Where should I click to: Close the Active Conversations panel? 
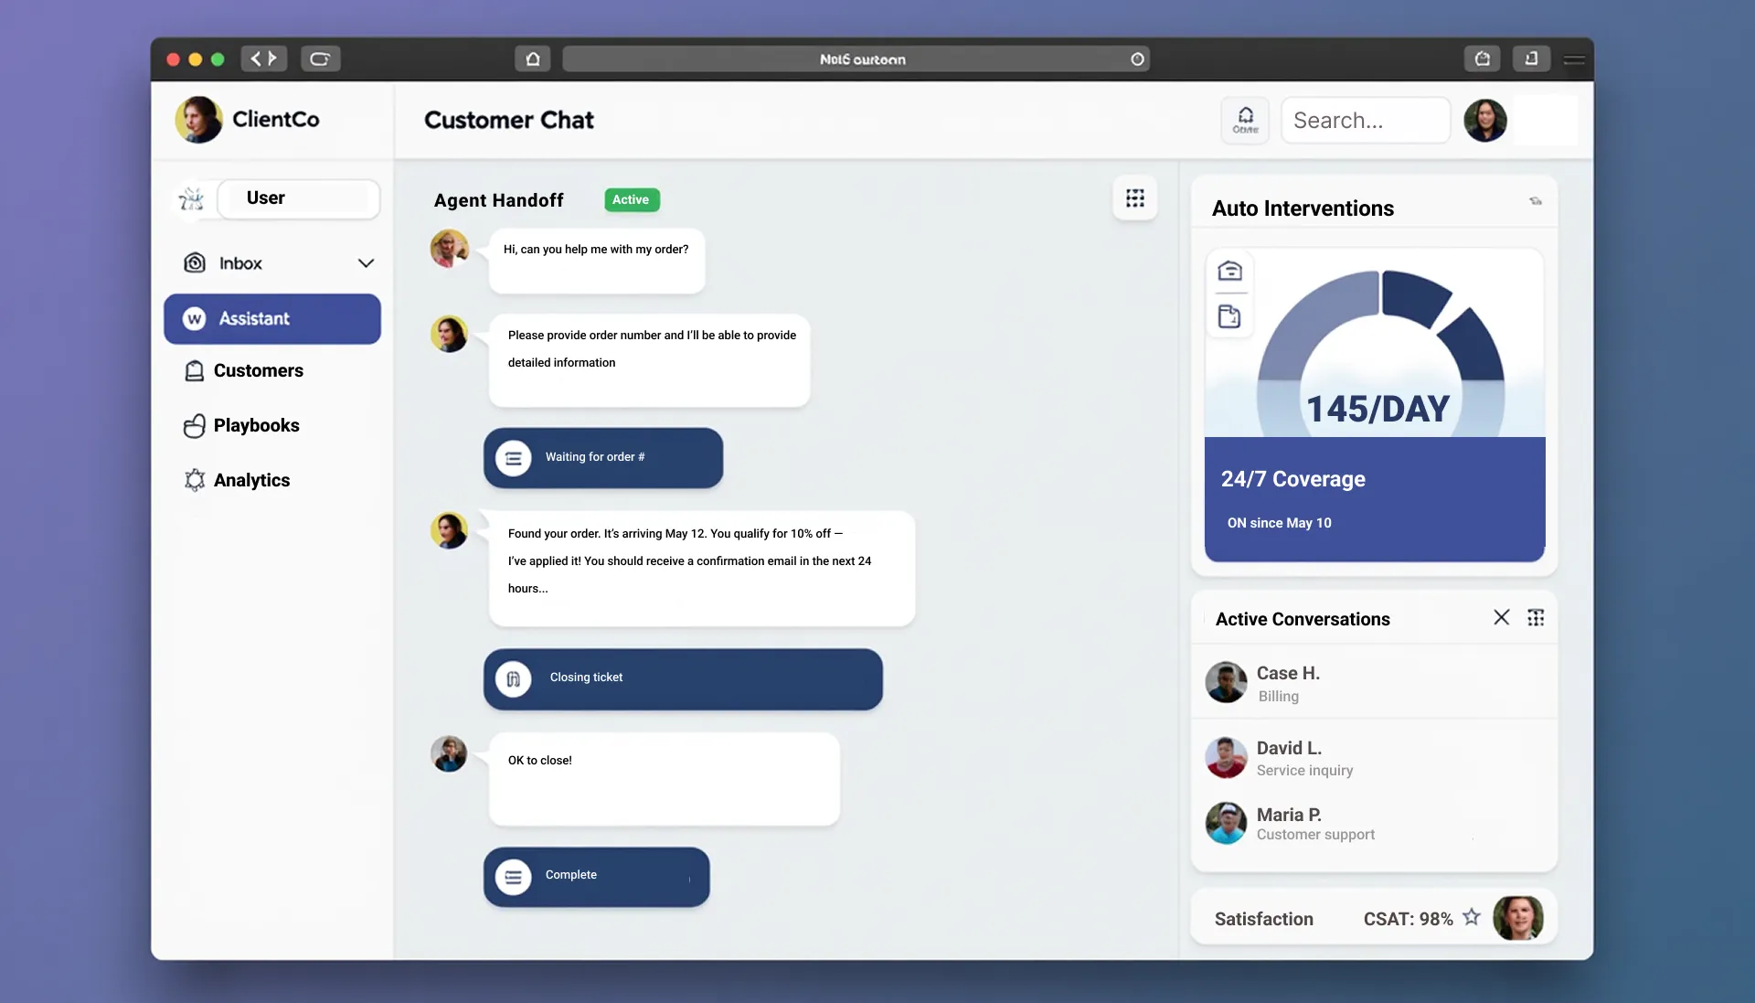pos(1501,617)
